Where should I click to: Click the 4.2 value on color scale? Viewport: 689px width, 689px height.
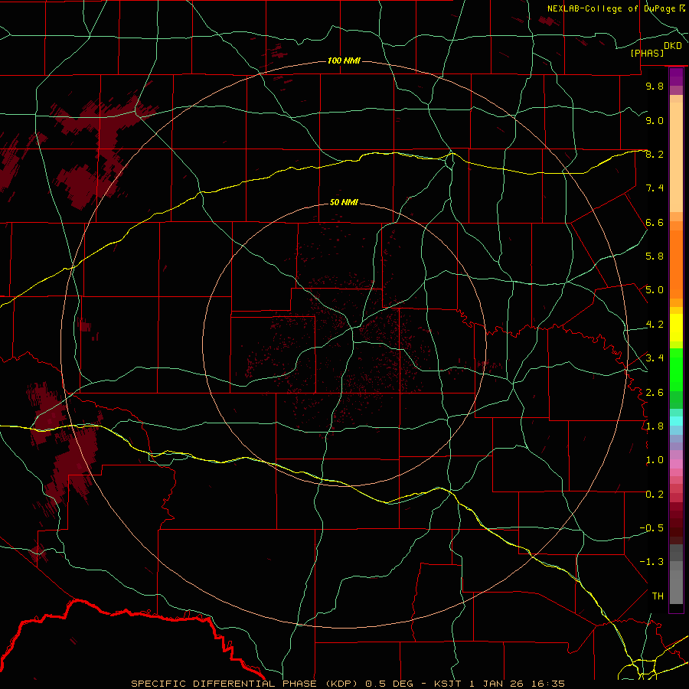point(655,324)
